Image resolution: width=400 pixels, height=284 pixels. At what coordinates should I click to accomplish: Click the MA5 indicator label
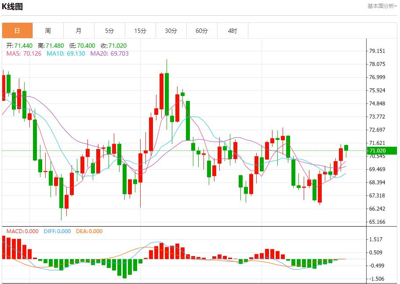24,53
